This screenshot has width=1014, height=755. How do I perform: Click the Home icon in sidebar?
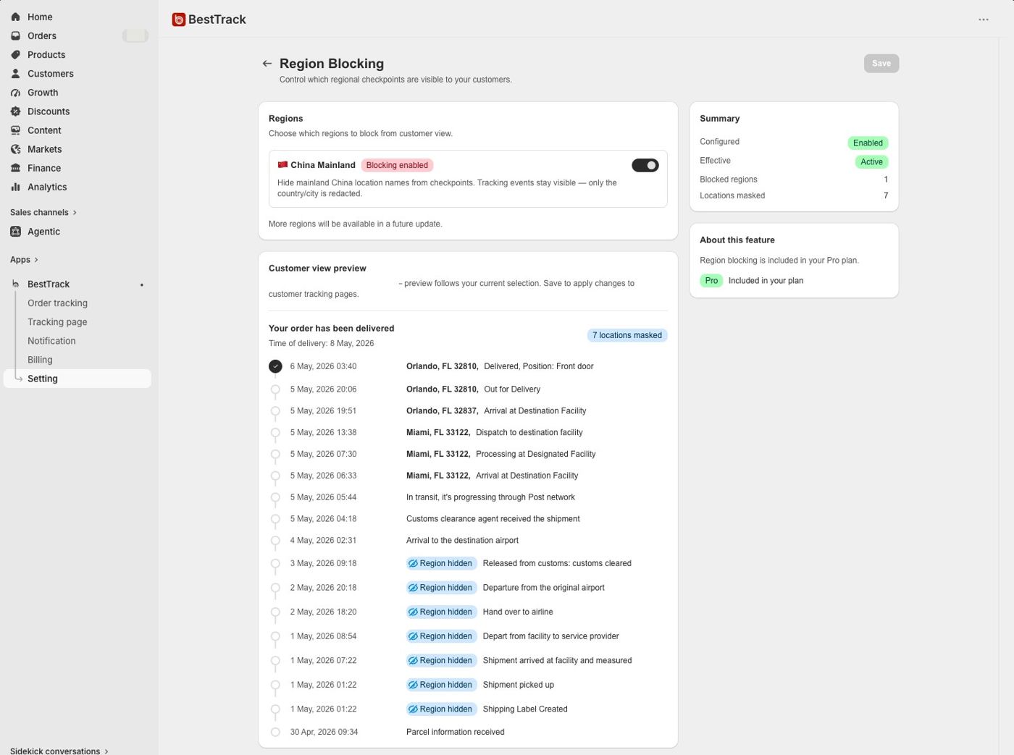[x=15, y=17]
